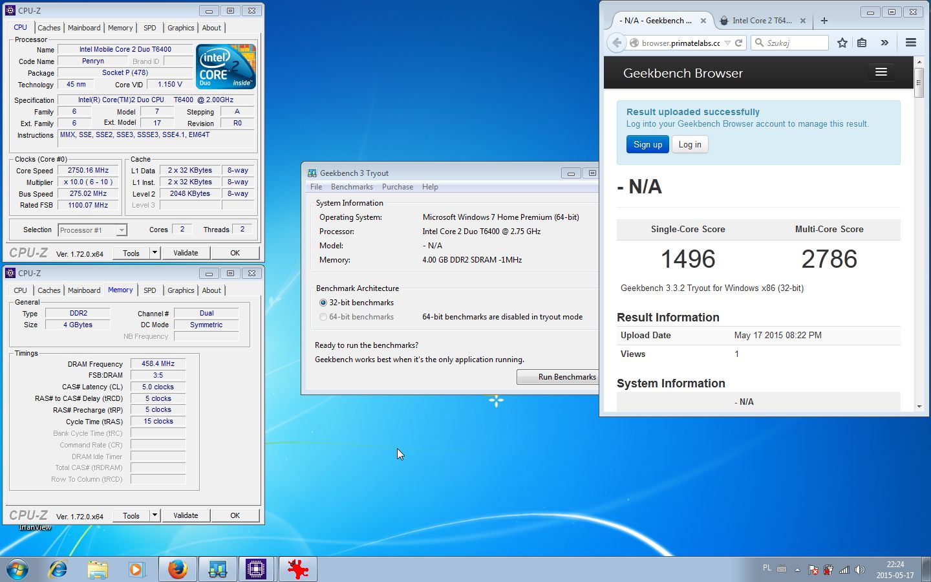This screenshot has height=582, width=931.
Task: Click Run Benchmarks button
Action: tap(557, 377)
